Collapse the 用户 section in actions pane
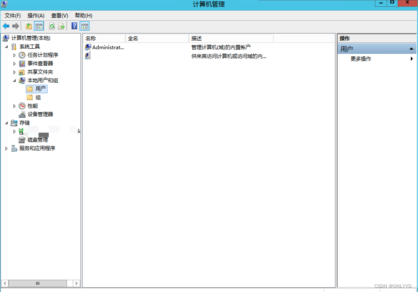This screenshot has width=418, height=292. click(411, 49)
